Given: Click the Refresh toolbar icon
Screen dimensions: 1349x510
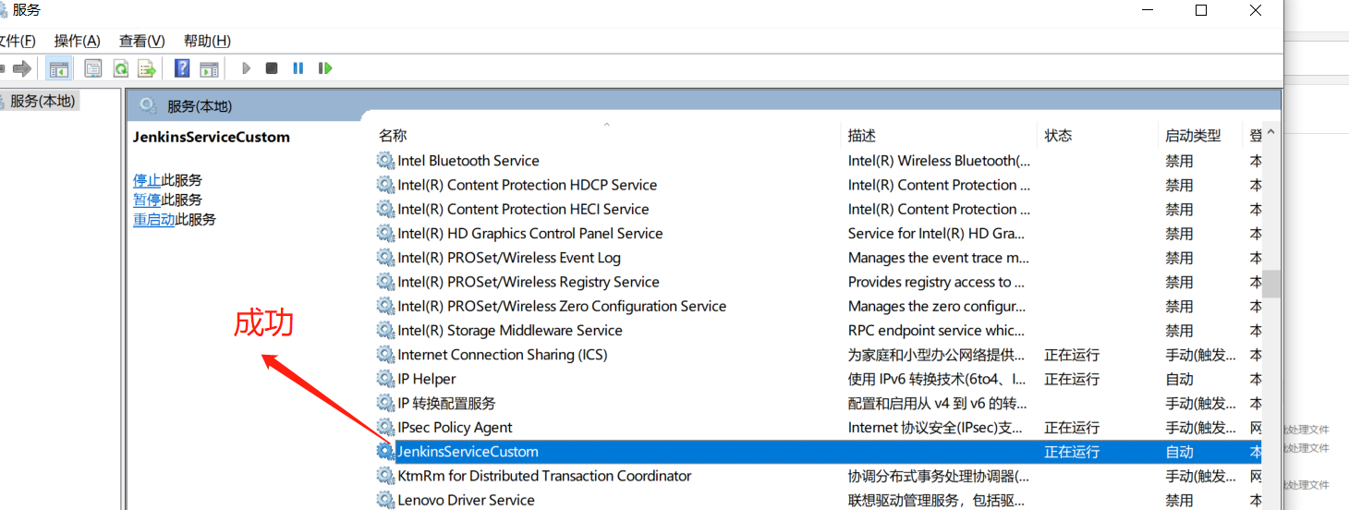Looking at the screenshot, I should [x=120, y=68].
